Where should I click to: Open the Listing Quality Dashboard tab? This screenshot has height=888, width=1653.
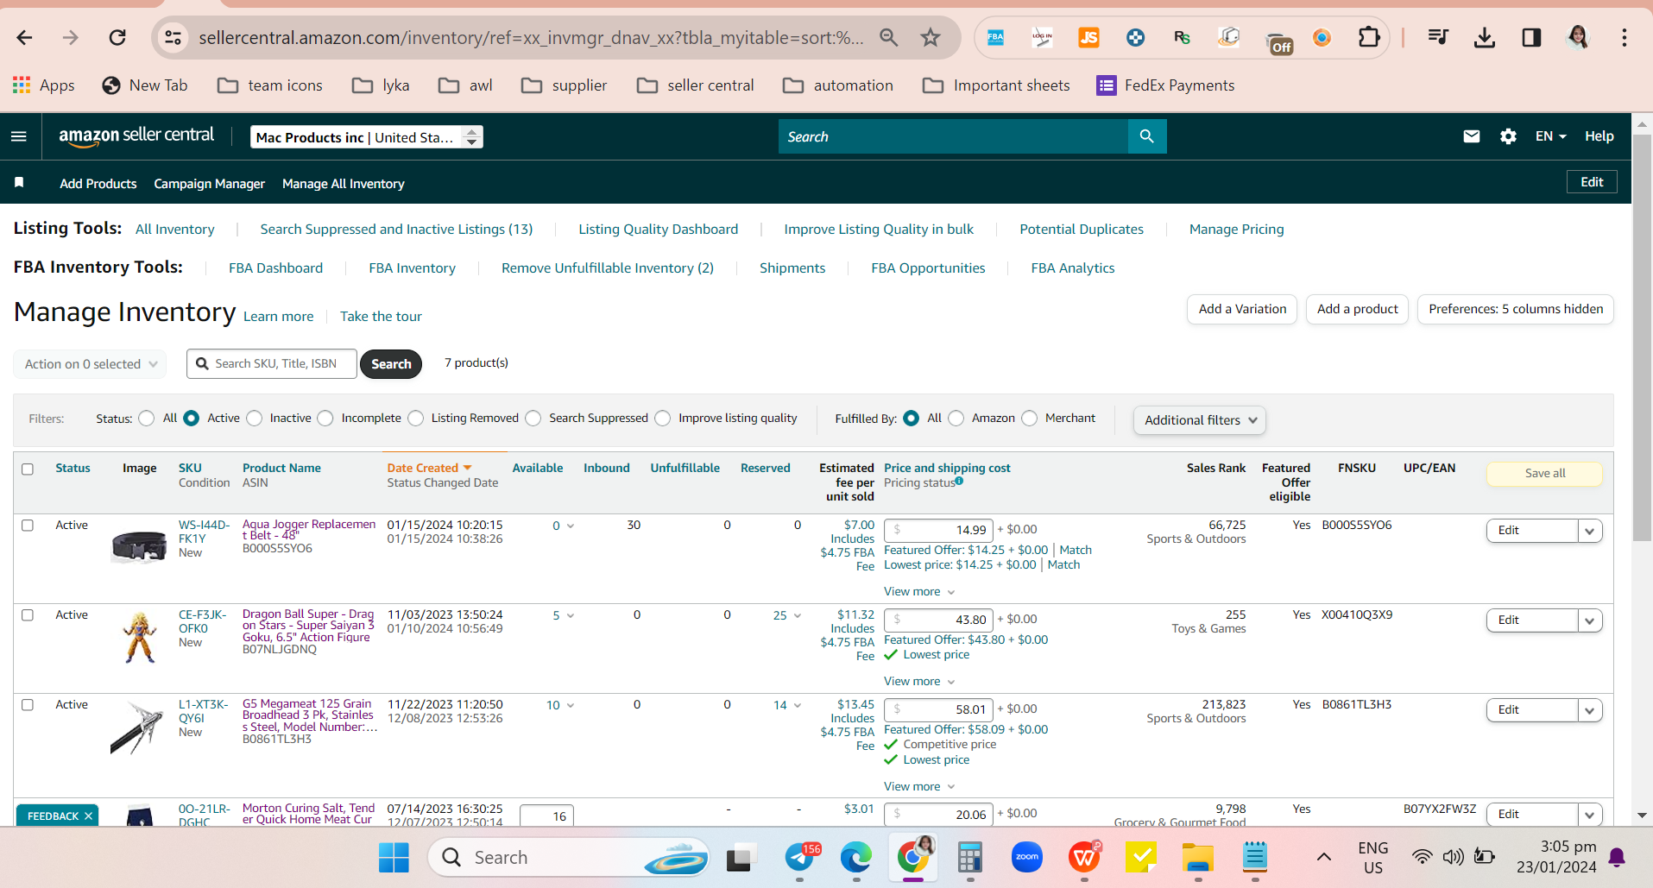(658, 230)
